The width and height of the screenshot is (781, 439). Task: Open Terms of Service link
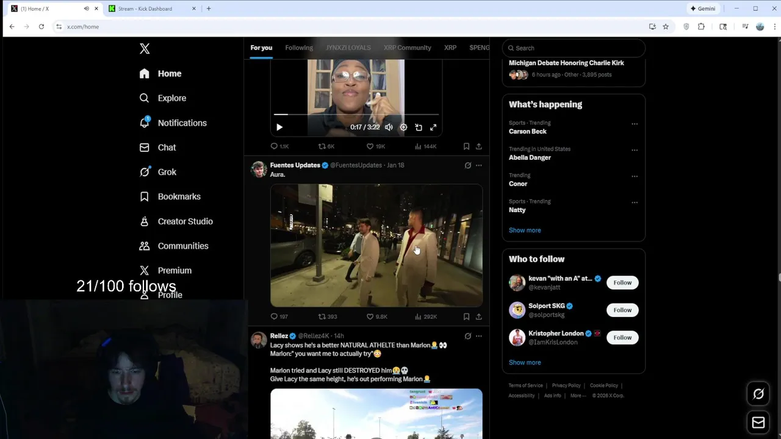[x=526, y=386]
